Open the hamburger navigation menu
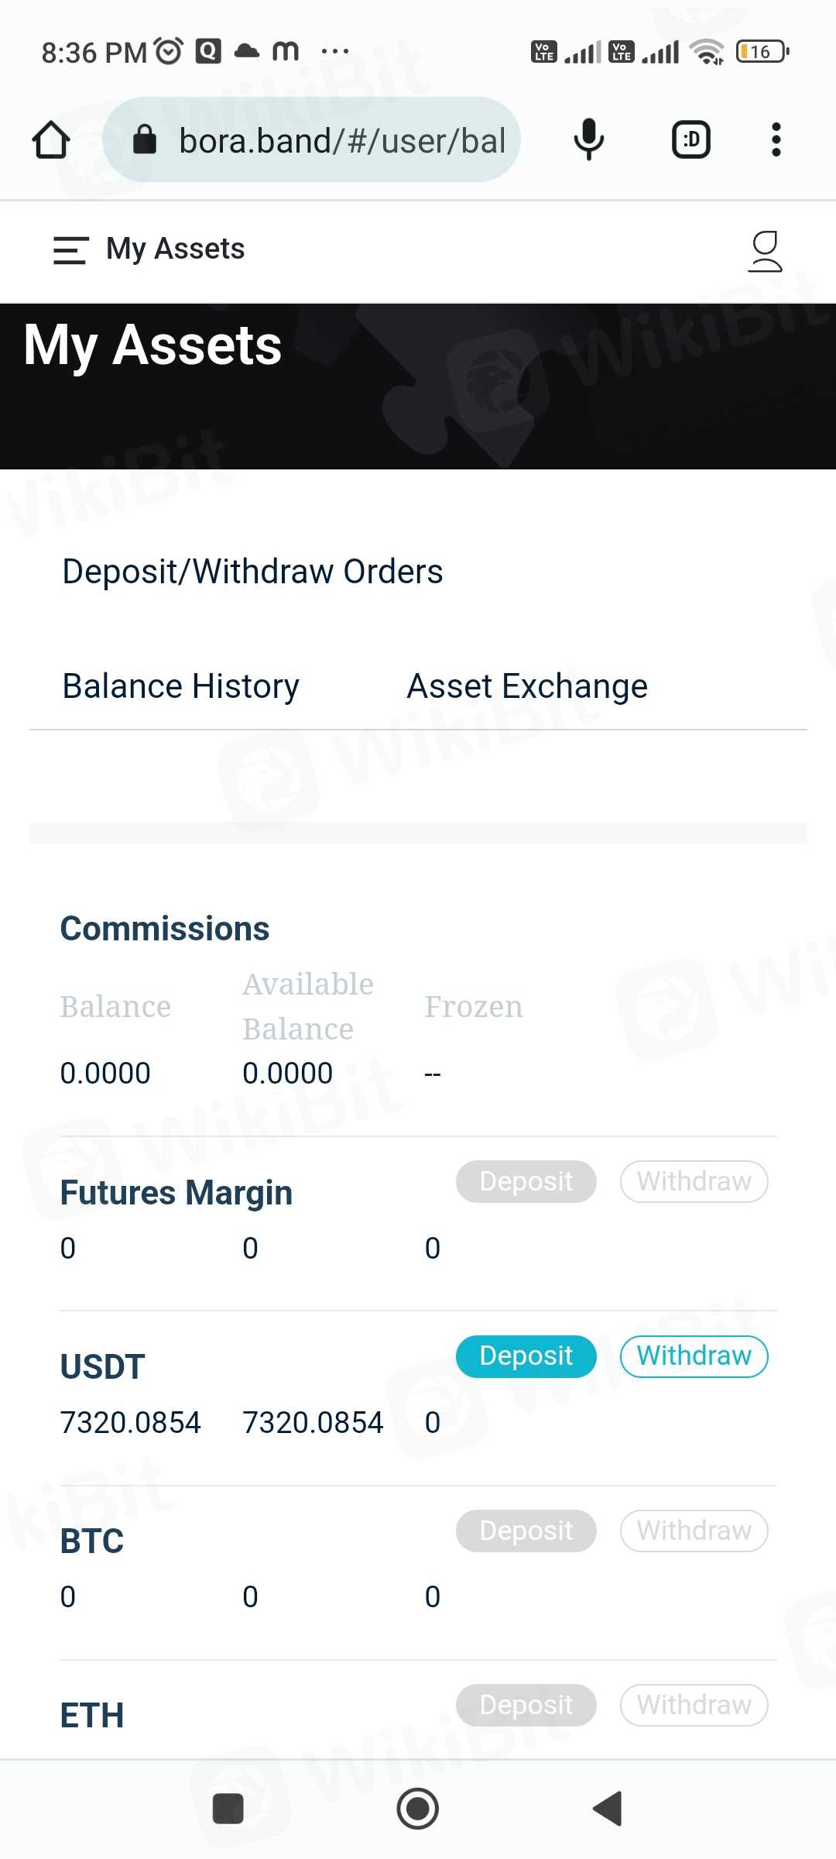The height and width of the screenshot is (1859, 836). (x=70, y=249)
